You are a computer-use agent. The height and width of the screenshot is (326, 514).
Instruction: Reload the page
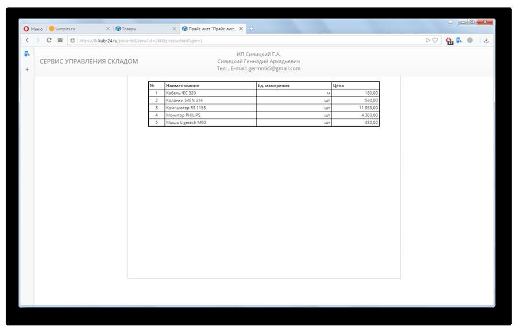coord(49,40)
